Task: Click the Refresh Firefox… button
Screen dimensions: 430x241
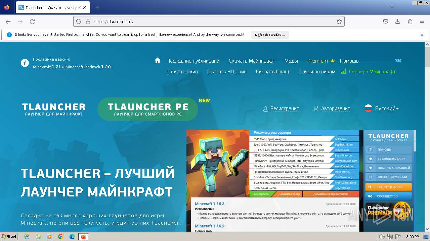Action: (270, 35)
